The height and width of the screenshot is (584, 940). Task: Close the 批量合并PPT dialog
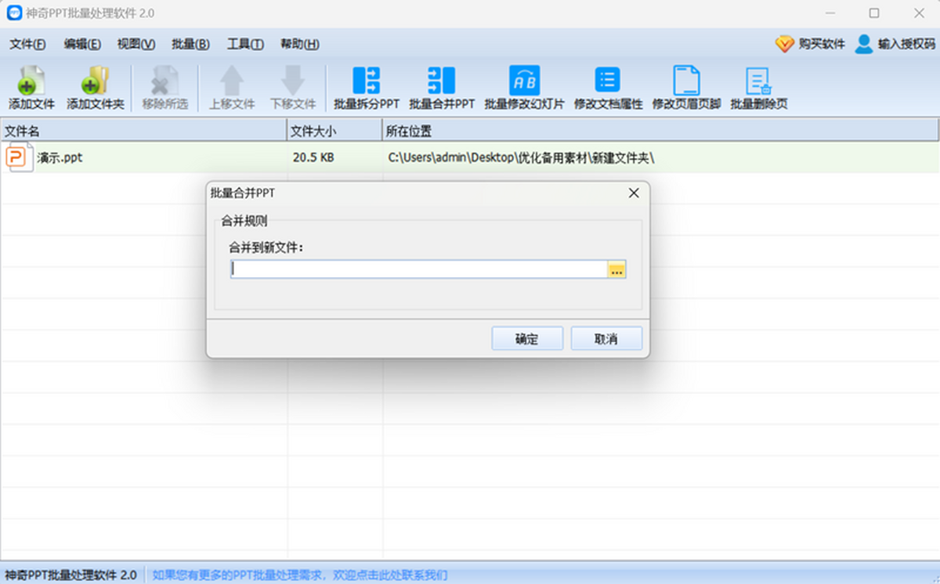pyautogui.click(x=634, y=193)
